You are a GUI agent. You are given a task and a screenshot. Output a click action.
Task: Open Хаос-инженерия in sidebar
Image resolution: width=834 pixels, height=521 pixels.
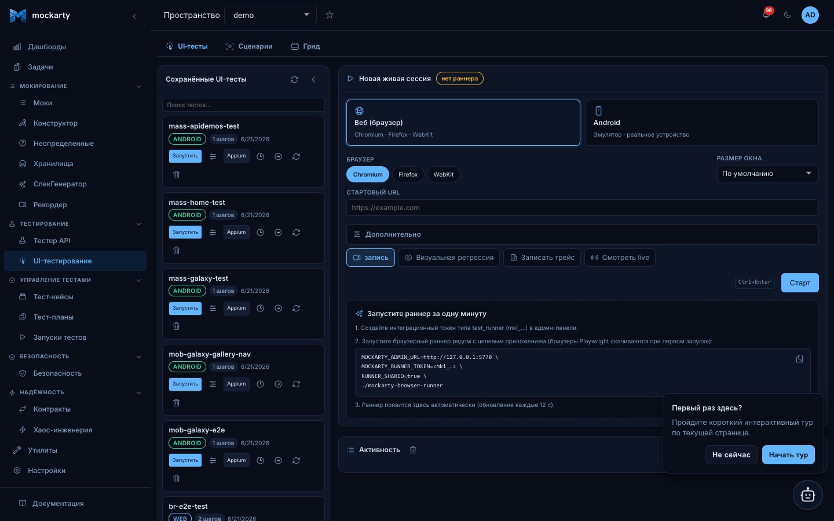coord(75,430)
